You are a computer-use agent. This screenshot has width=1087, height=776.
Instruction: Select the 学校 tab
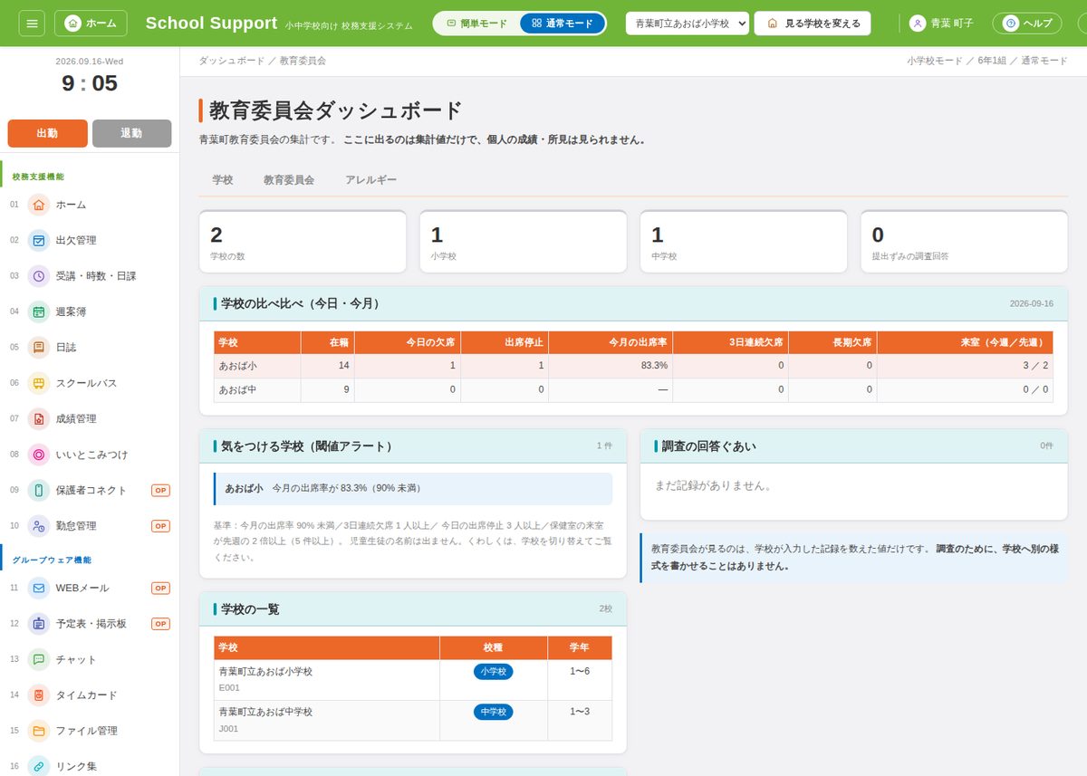[223, 180]
